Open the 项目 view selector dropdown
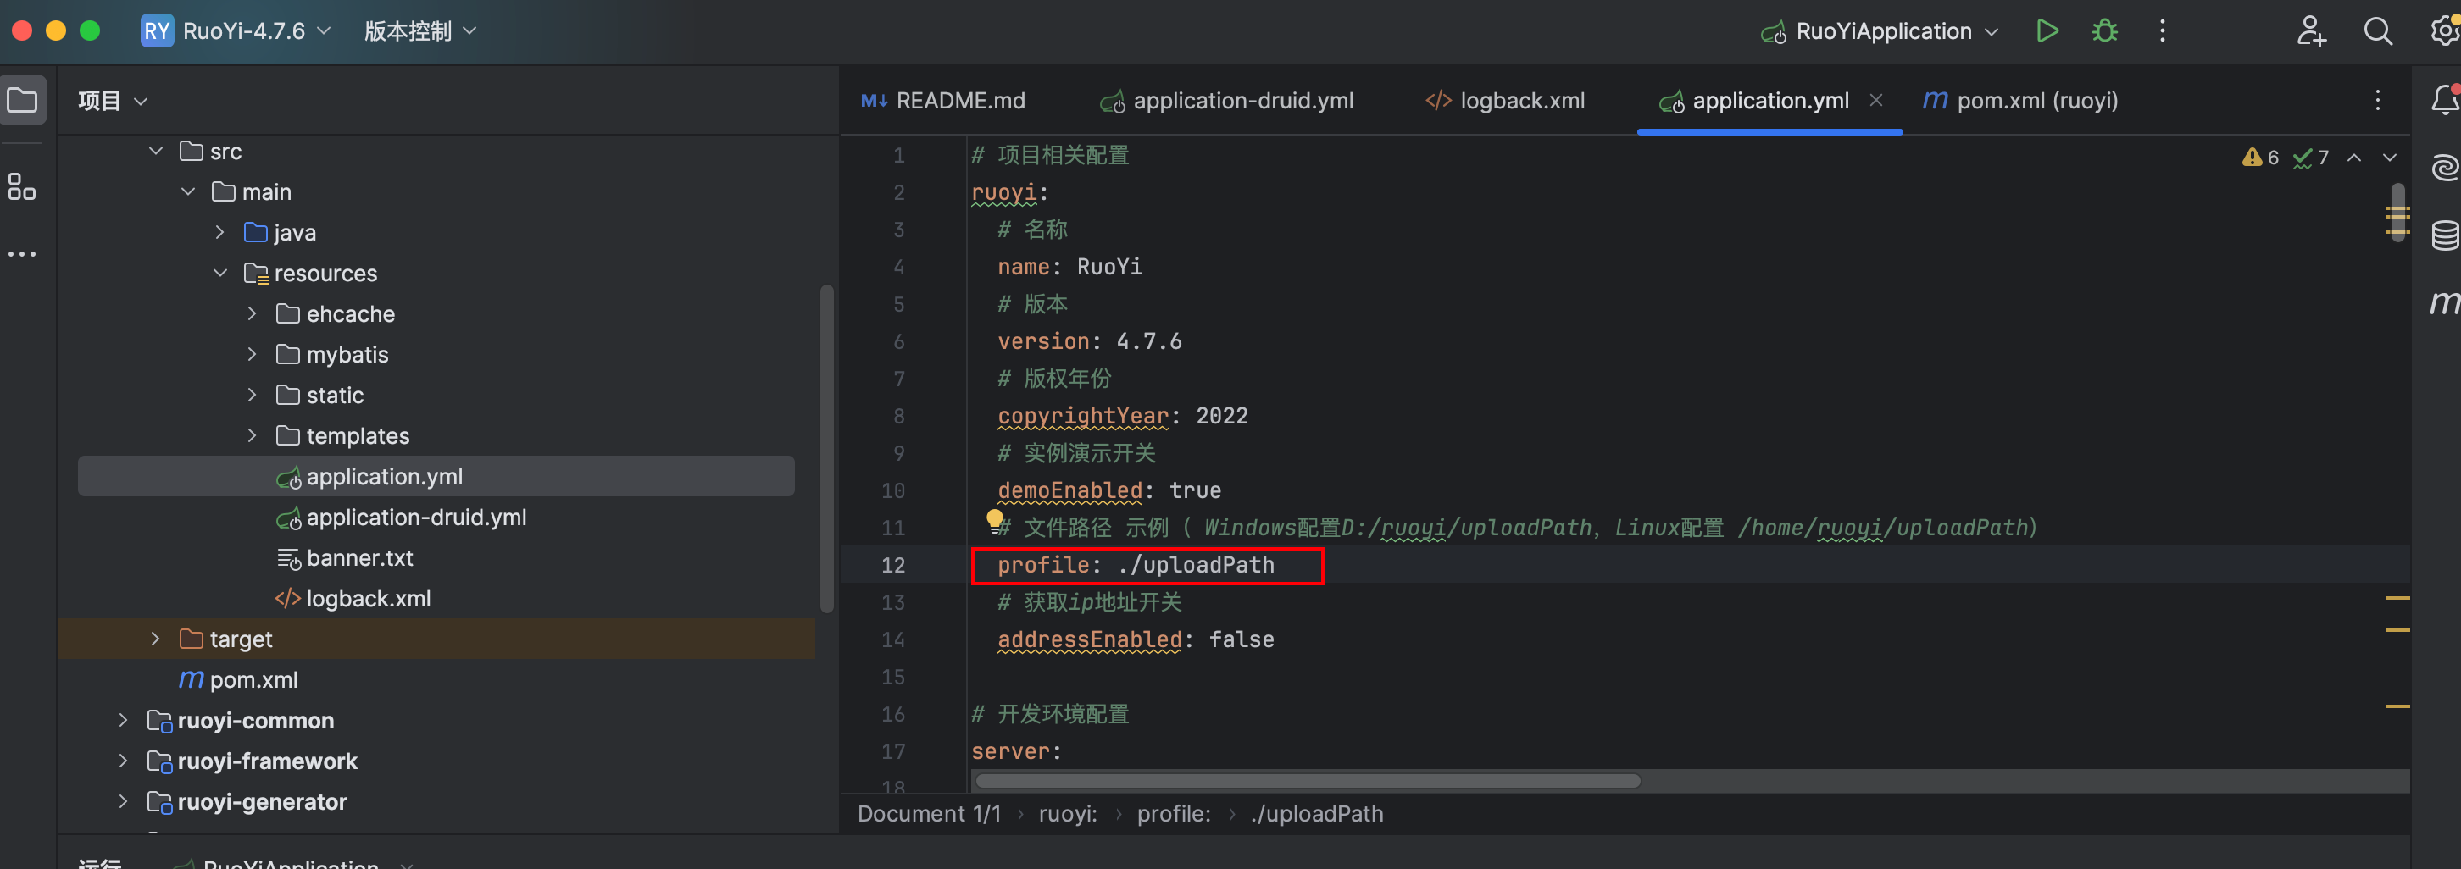Viewport: 2461px width, 869px height. [x=113, y=100]
